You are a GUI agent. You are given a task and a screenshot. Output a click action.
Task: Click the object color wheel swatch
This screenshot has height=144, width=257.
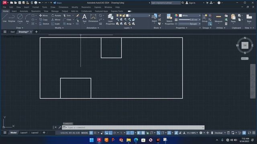[x=176, y=16]
